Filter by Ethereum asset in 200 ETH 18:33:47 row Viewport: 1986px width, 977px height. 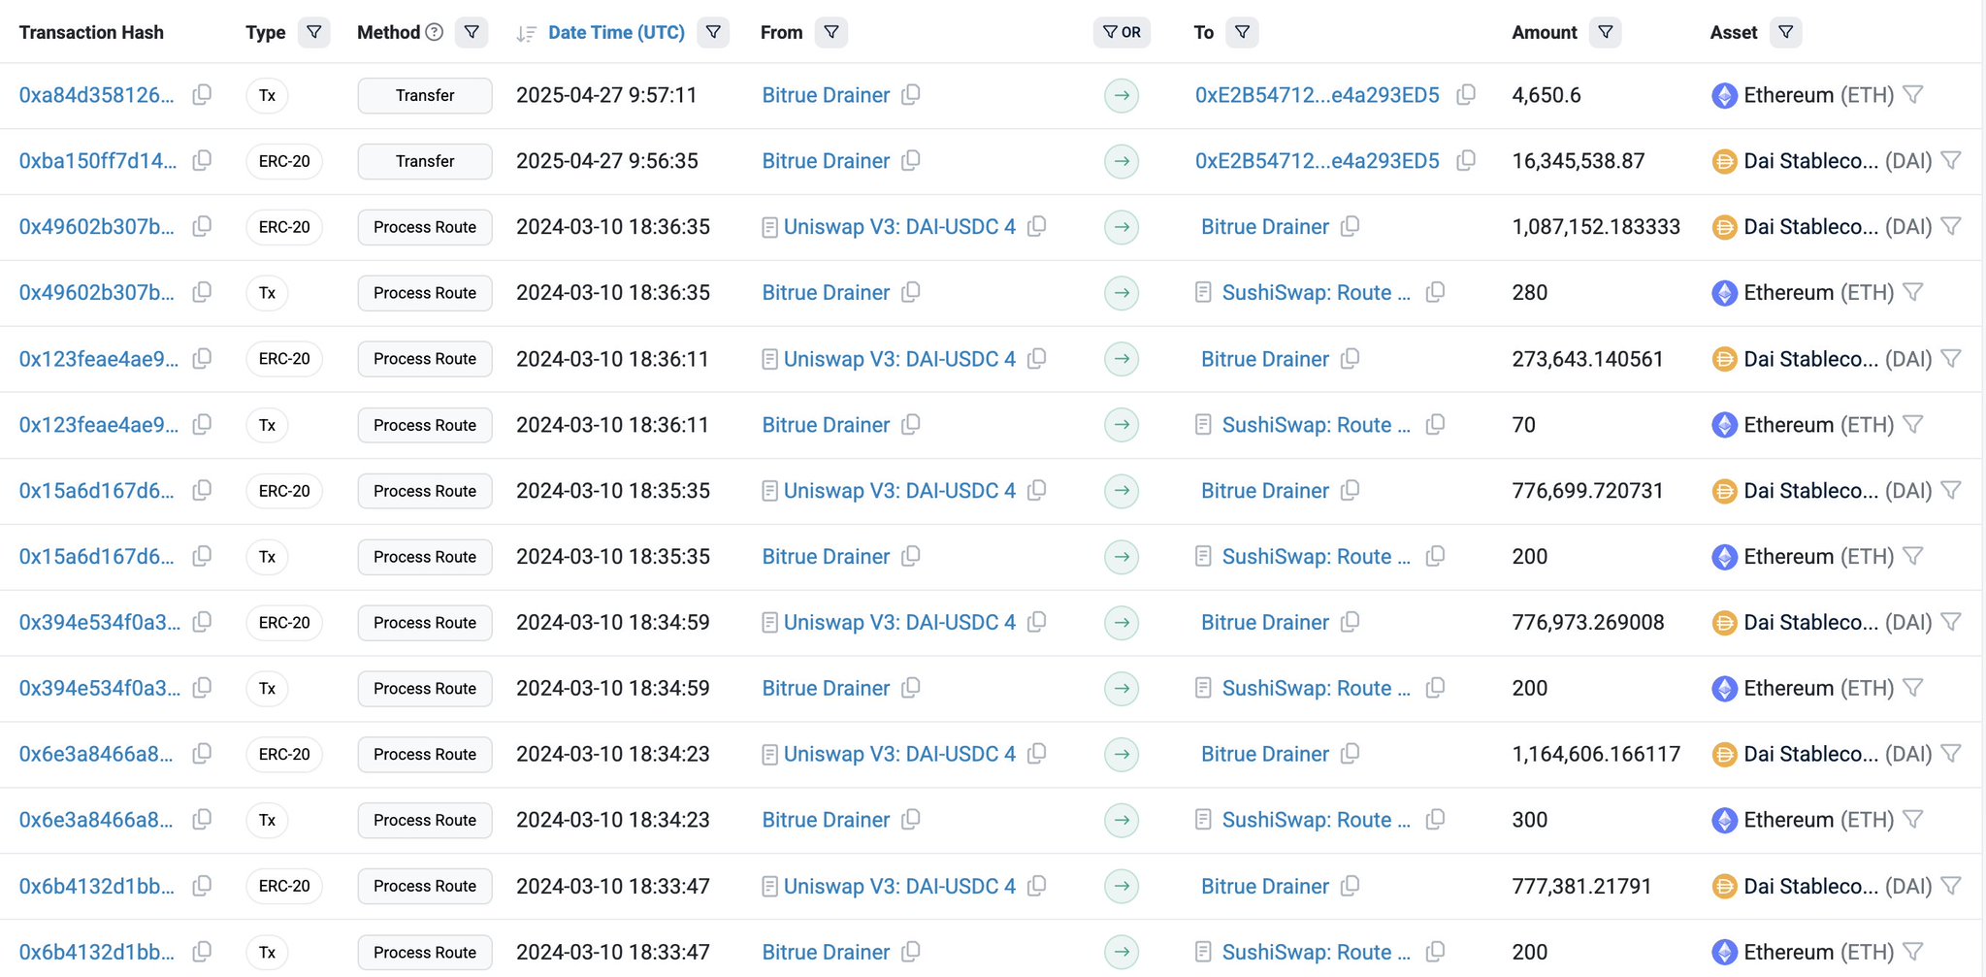pos(1912,952)
